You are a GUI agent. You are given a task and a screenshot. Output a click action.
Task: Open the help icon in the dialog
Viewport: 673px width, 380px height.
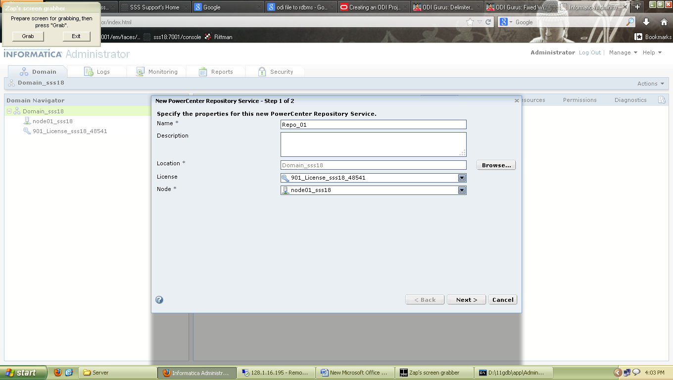coord(159,300)
